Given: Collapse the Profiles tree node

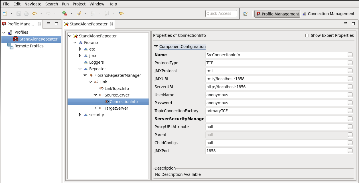Looking at the screenshot, I should pyautogui.click(x=4, y=32).
